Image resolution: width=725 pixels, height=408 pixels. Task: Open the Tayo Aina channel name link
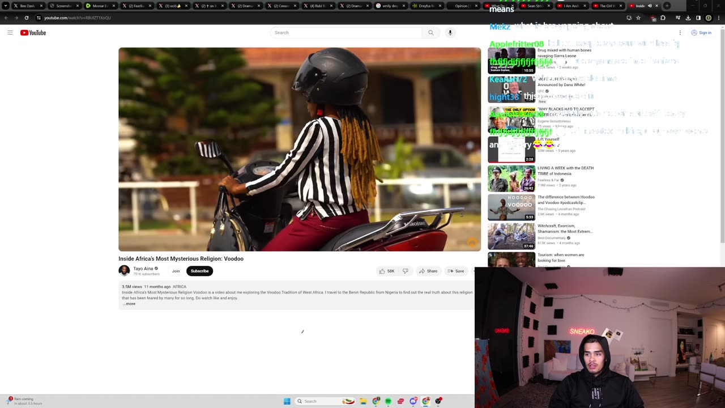pyautogui.click(x=143, y=269)
